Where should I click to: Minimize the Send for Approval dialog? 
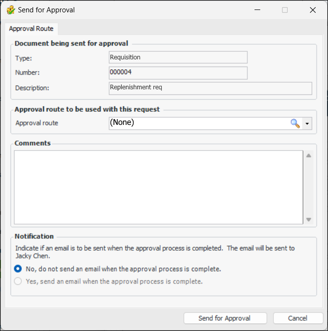pos(257,10)
